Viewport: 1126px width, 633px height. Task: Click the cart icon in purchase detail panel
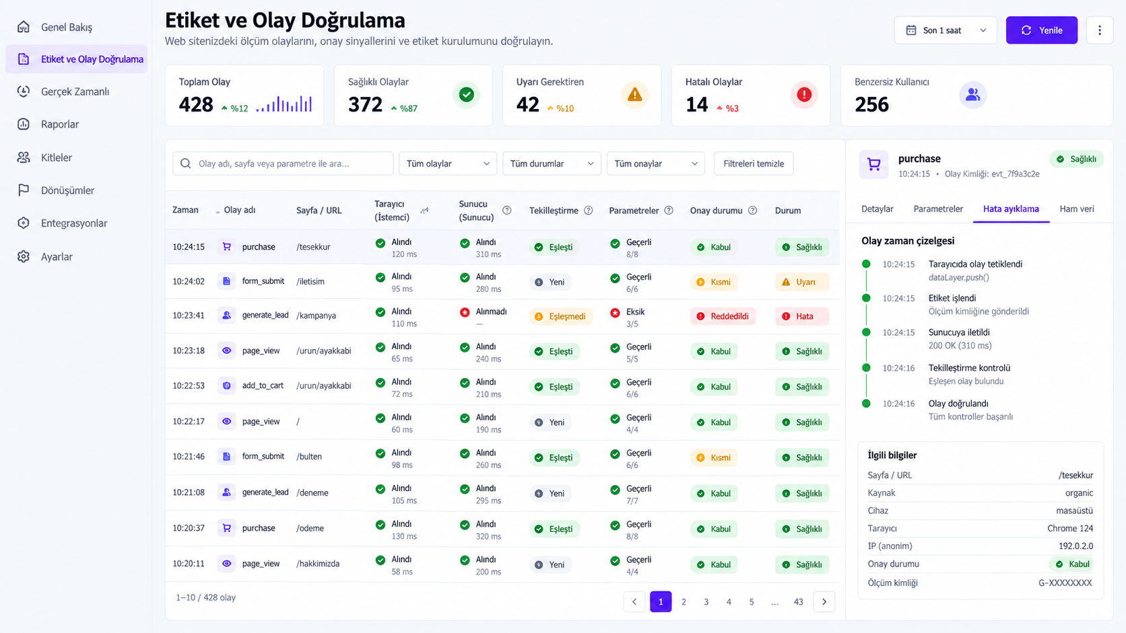(873, 164)
